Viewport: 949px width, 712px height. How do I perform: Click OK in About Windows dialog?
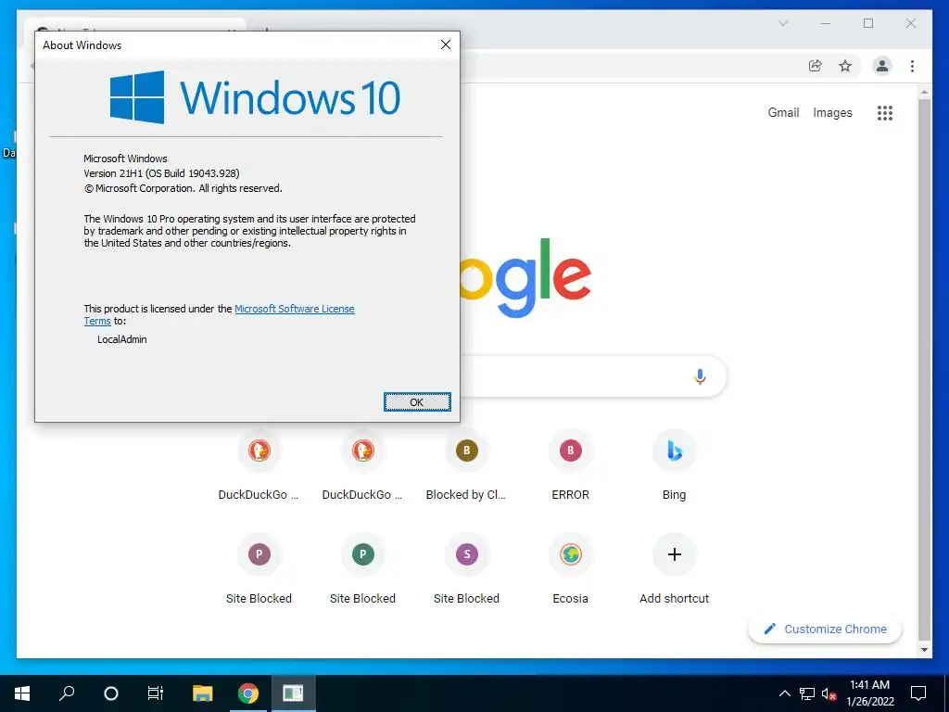coord(417,402)
